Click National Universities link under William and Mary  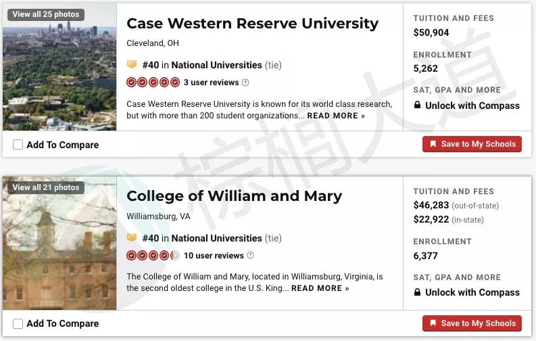[x=216, y=238]
